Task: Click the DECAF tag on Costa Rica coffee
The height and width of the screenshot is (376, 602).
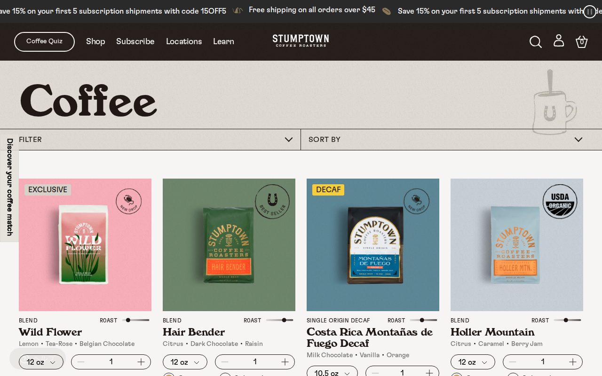Action: pyautogui.click(x=328, y=190)
